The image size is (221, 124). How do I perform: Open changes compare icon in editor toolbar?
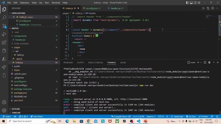tap(208, 8)
